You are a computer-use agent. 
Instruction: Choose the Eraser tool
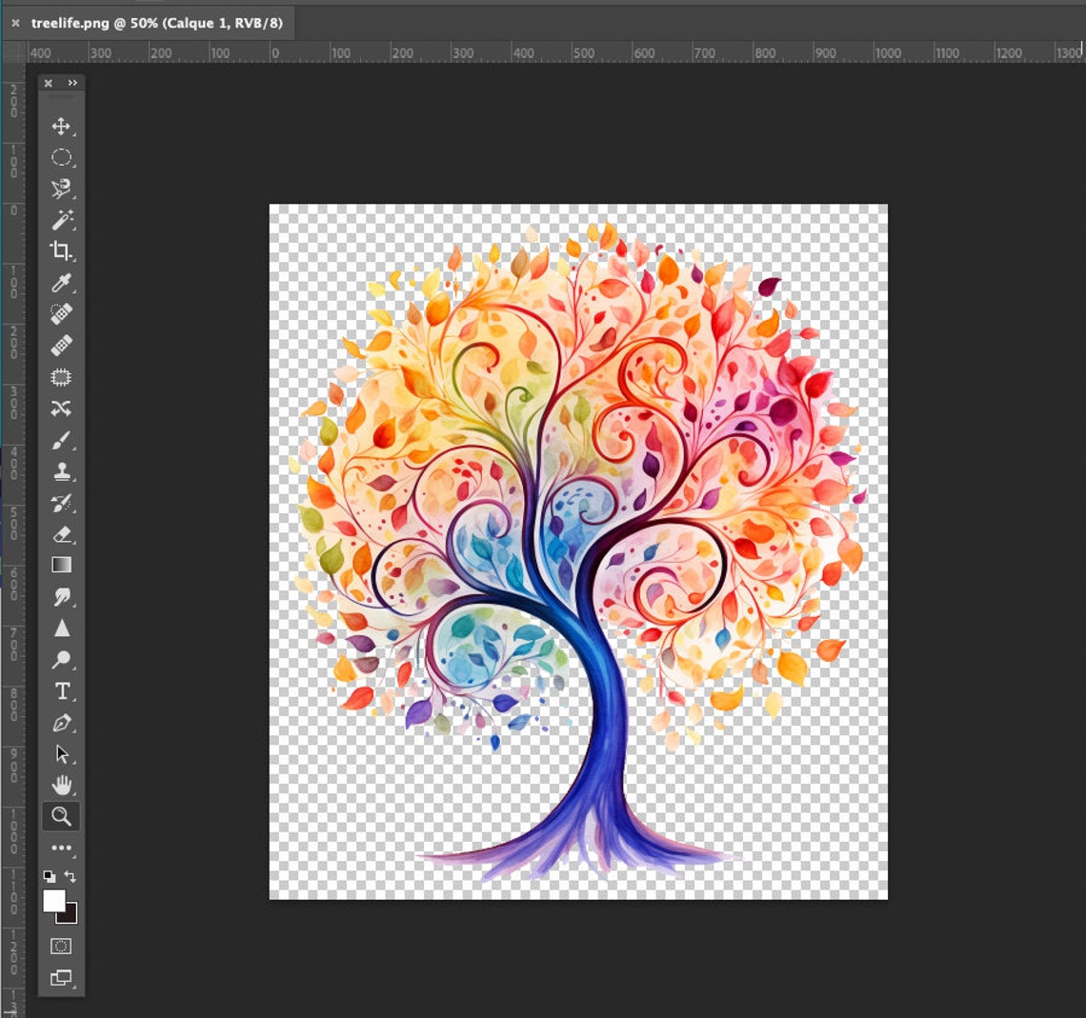tap(61, 534)
